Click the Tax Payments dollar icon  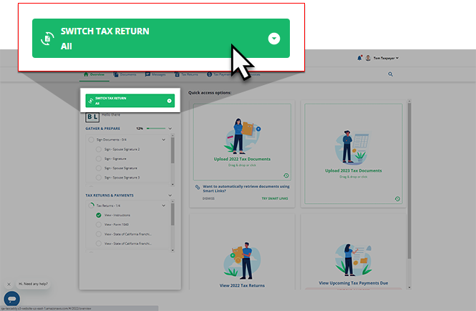coord(209,74)
